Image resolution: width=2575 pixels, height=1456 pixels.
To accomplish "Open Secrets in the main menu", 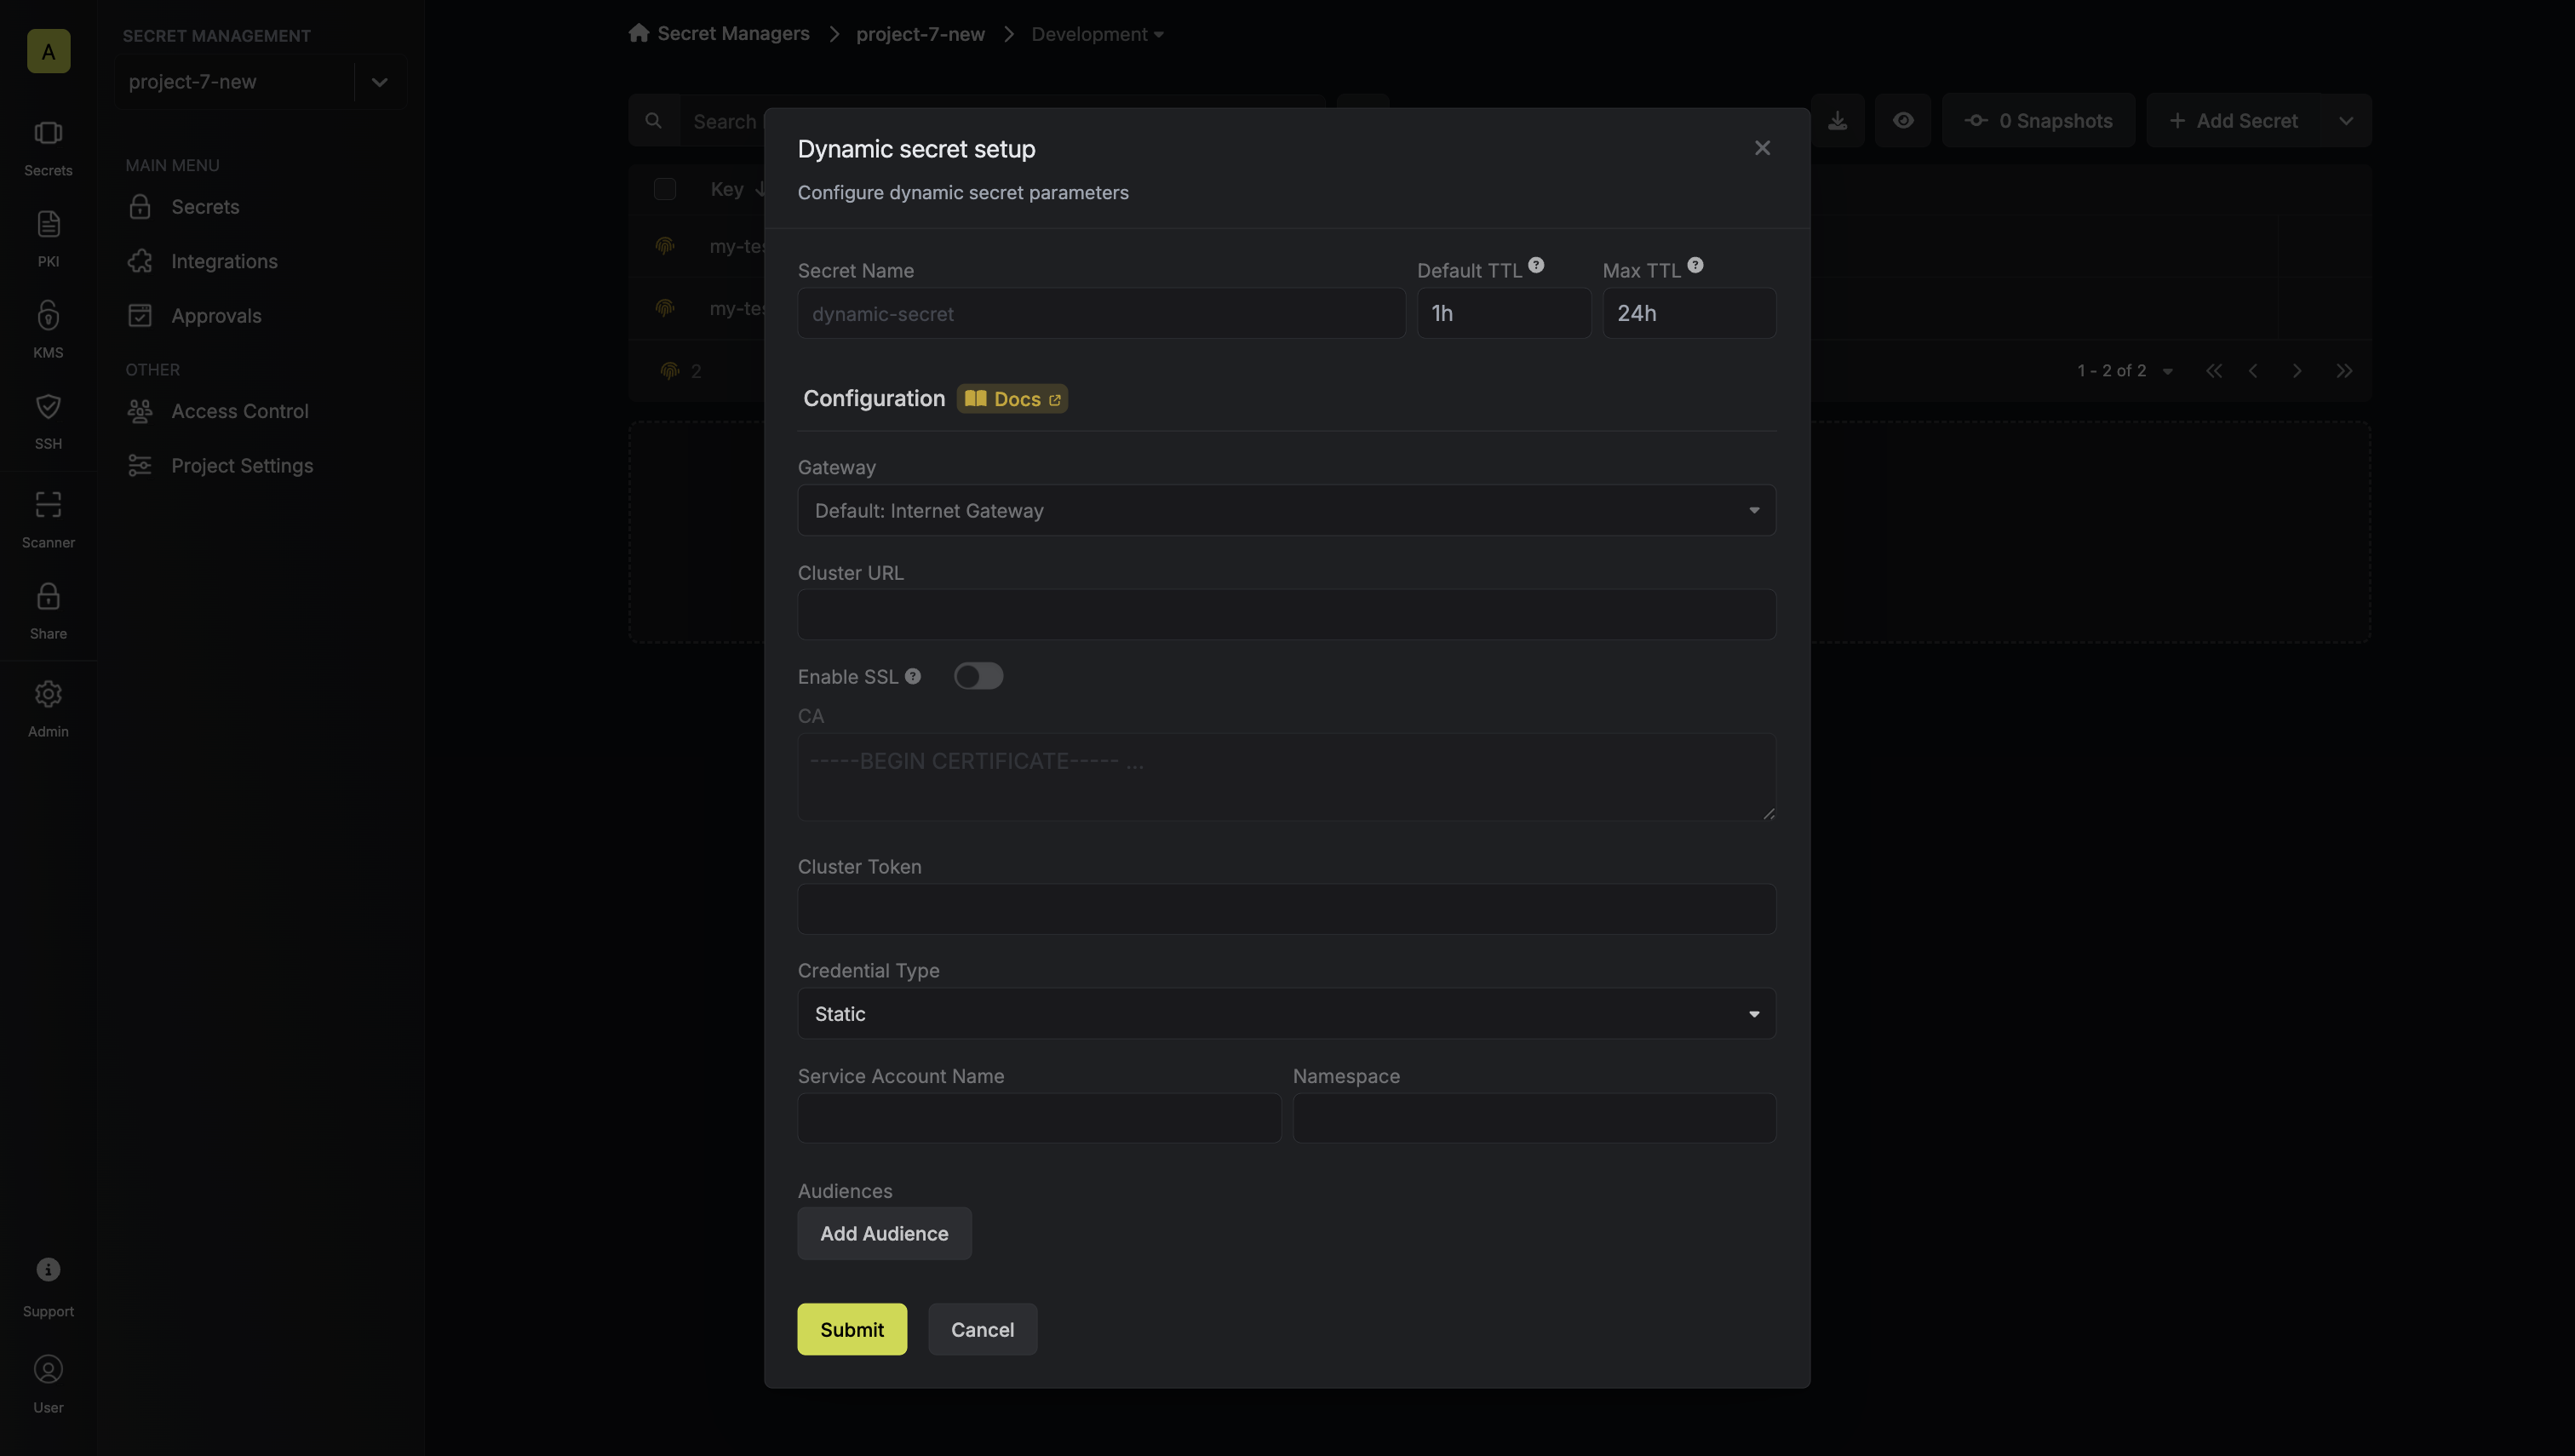I will 205,207.
